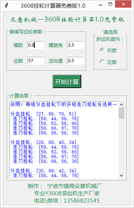Click result line 分齿挂轮: [27, 88, 70, 51]
Screen dimensions: 134x208
tap(43, 114)
